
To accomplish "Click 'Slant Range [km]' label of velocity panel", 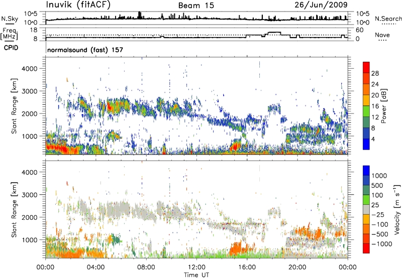I will pos(14,209).
